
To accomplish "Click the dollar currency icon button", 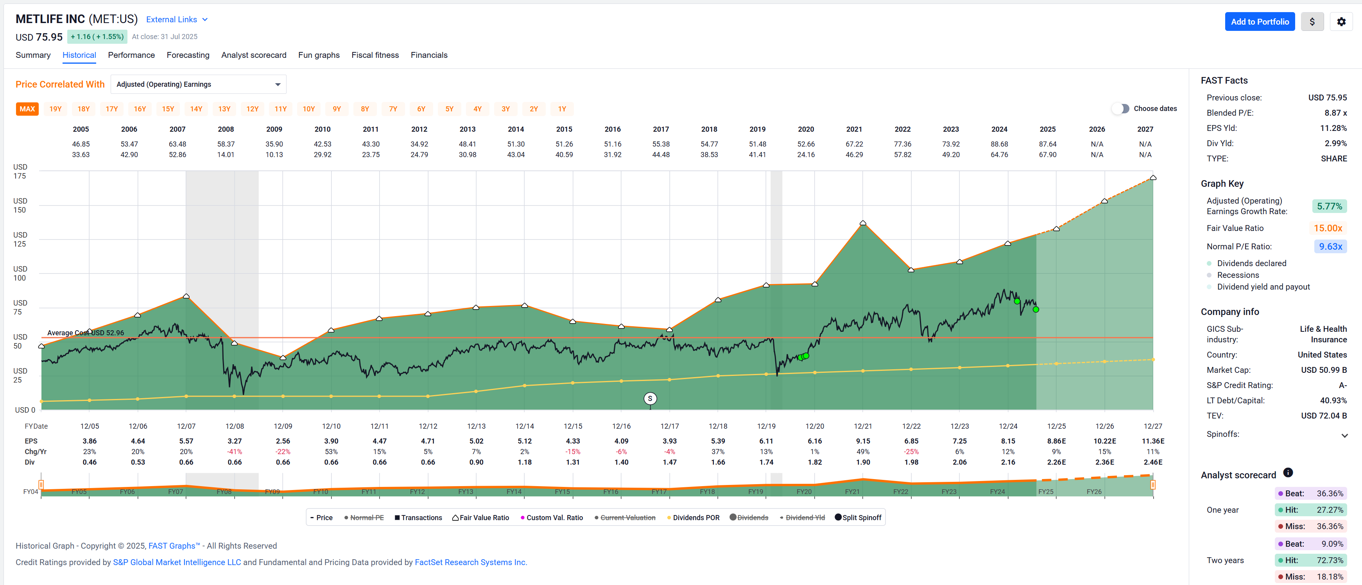I will [x=1312, y=21].
